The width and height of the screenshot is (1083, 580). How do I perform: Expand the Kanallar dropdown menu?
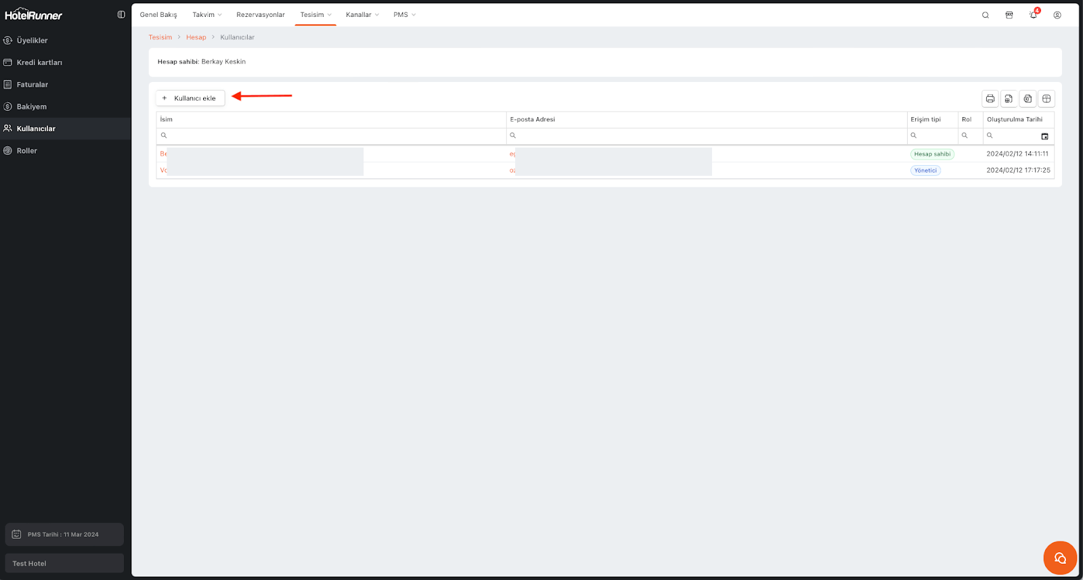click(362, 15)
